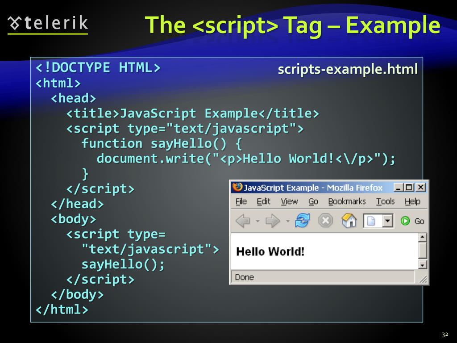Open the Go menu
The width and height of the screenshot is (457, 343).
313,201
